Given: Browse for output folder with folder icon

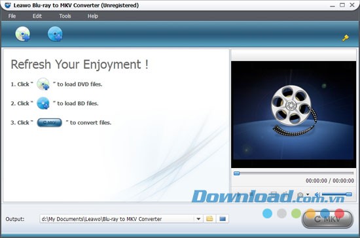Looking at the screenshot, I should point(209,219).
